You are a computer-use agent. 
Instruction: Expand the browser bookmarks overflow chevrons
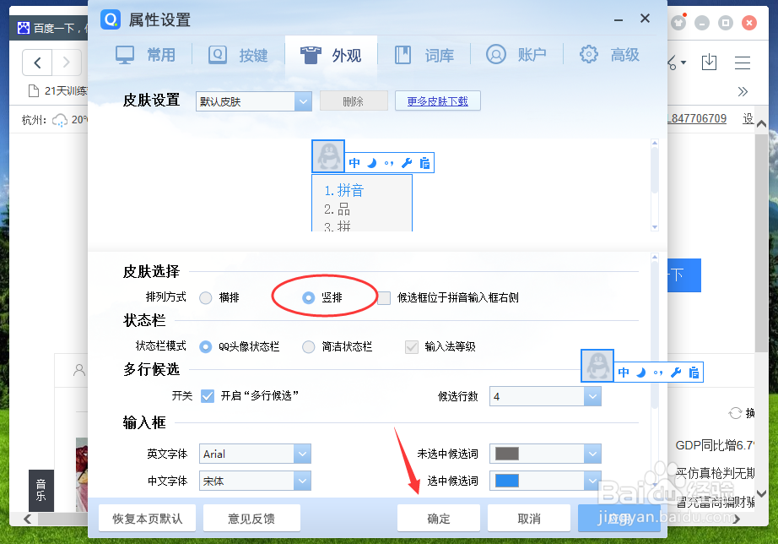(x=743, y=91)
